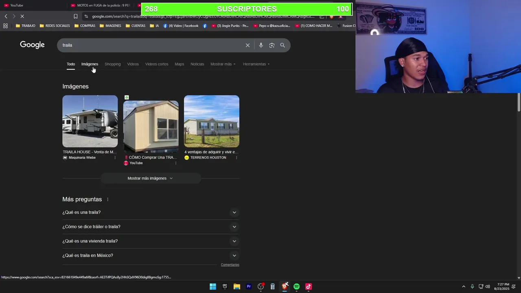Image resolution: width=521 pixels, height=293 pixels.
Task: Open the TRAILA HOUSE image thumbnail
Action: point(90,121)
